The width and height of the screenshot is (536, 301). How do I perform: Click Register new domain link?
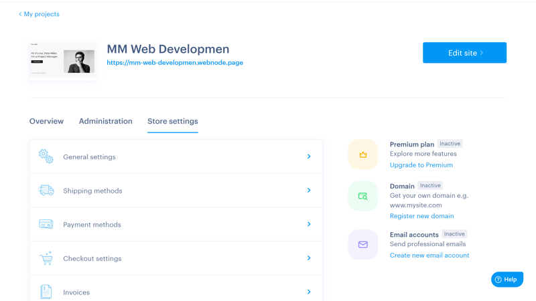(422, 216)
